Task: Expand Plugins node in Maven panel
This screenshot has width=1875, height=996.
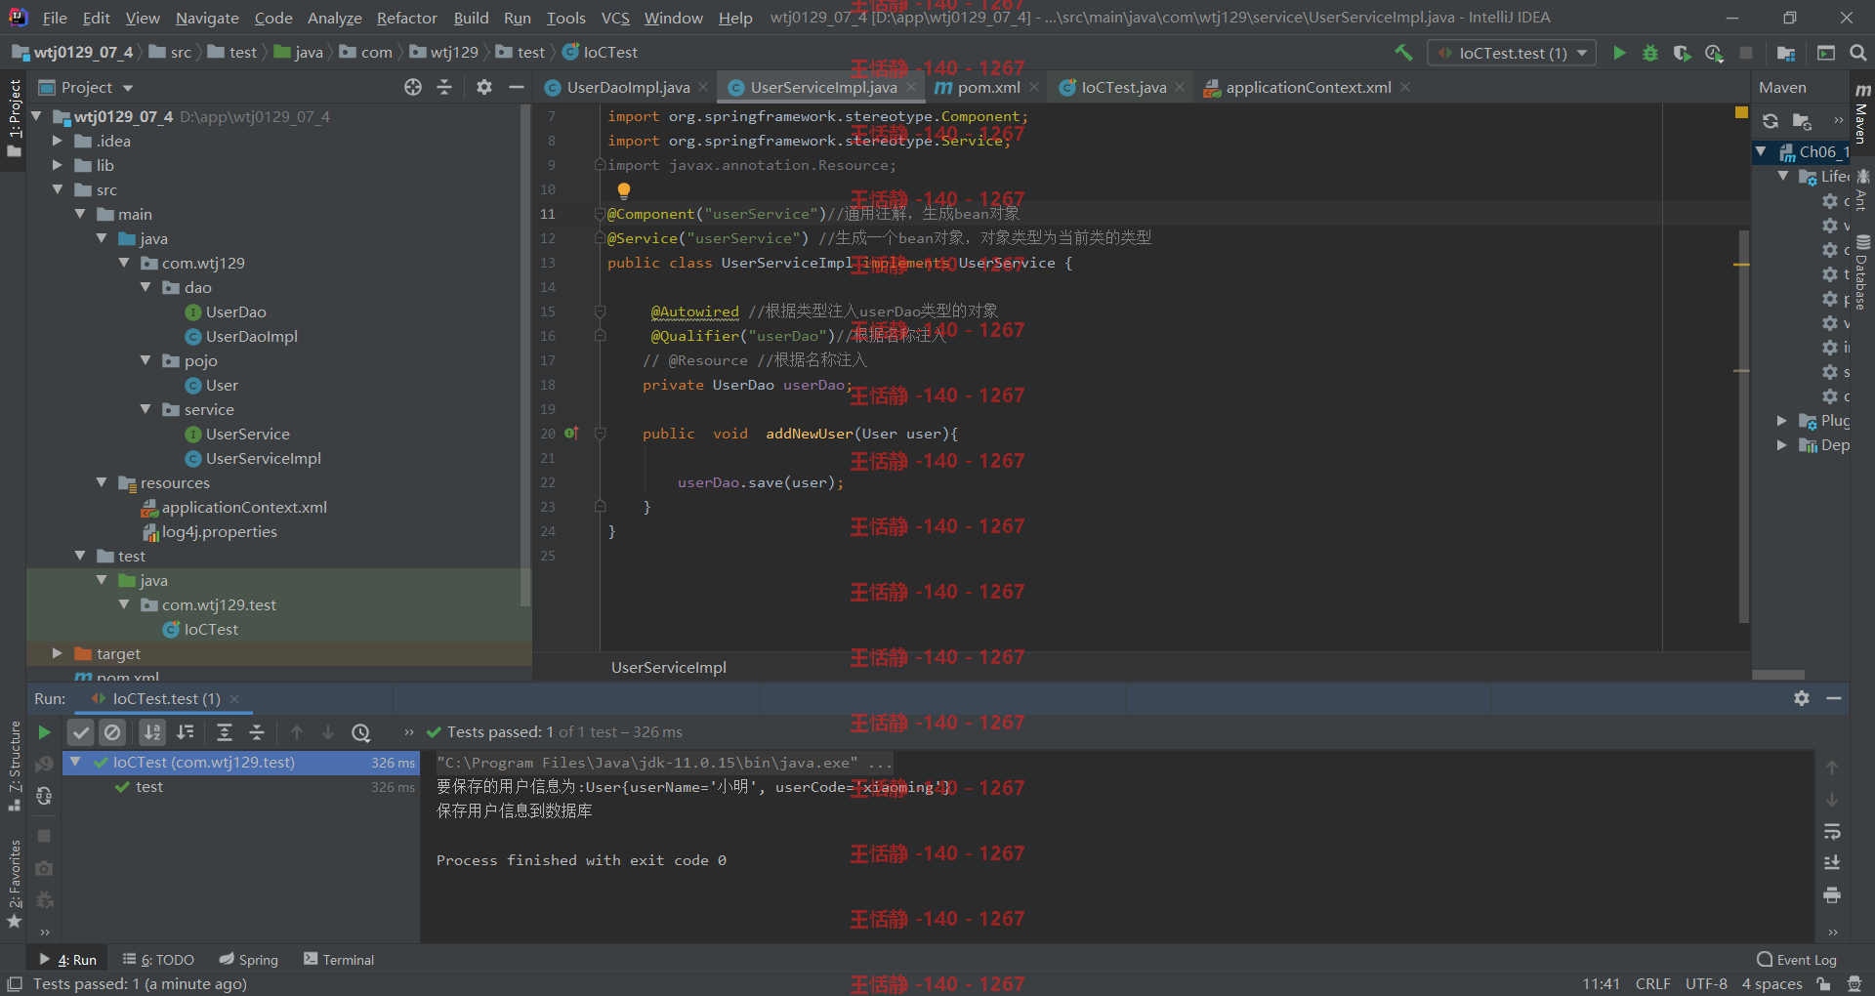Action: [1782, 420]
